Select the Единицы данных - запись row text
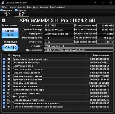Image resolution: width=115 pixels, height=114 pixels. (x=28, y=80)
